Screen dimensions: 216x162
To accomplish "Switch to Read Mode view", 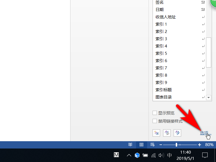I will (x=130, y=145).
